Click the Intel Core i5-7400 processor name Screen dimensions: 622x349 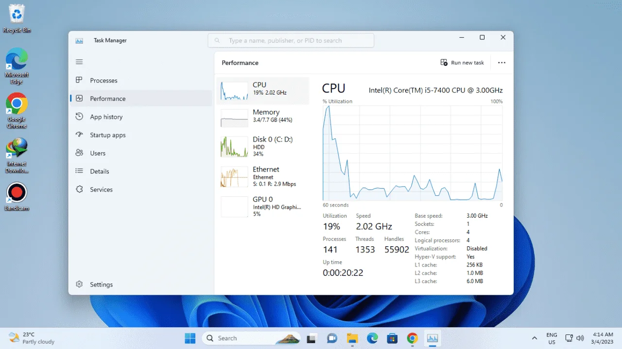pos(435,90)
